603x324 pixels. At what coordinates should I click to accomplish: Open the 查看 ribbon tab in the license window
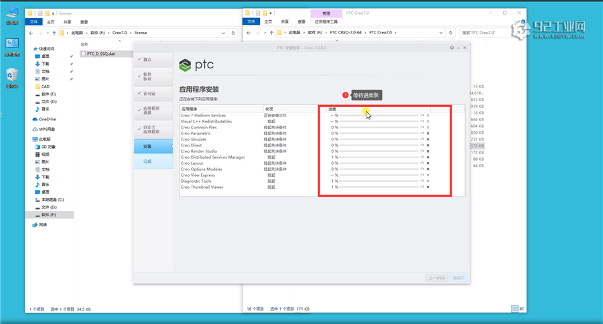point(84,22)
